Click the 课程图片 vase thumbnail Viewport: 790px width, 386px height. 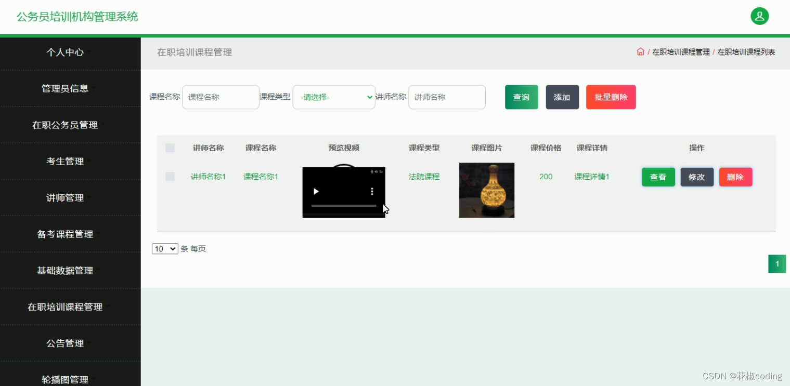[486, 190]
